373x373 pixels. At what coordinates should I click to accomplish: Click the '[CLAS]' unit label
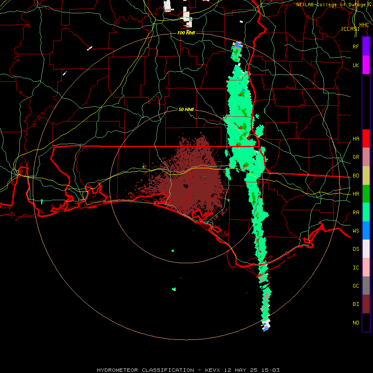pyautogui.click(x=350, y=29)
